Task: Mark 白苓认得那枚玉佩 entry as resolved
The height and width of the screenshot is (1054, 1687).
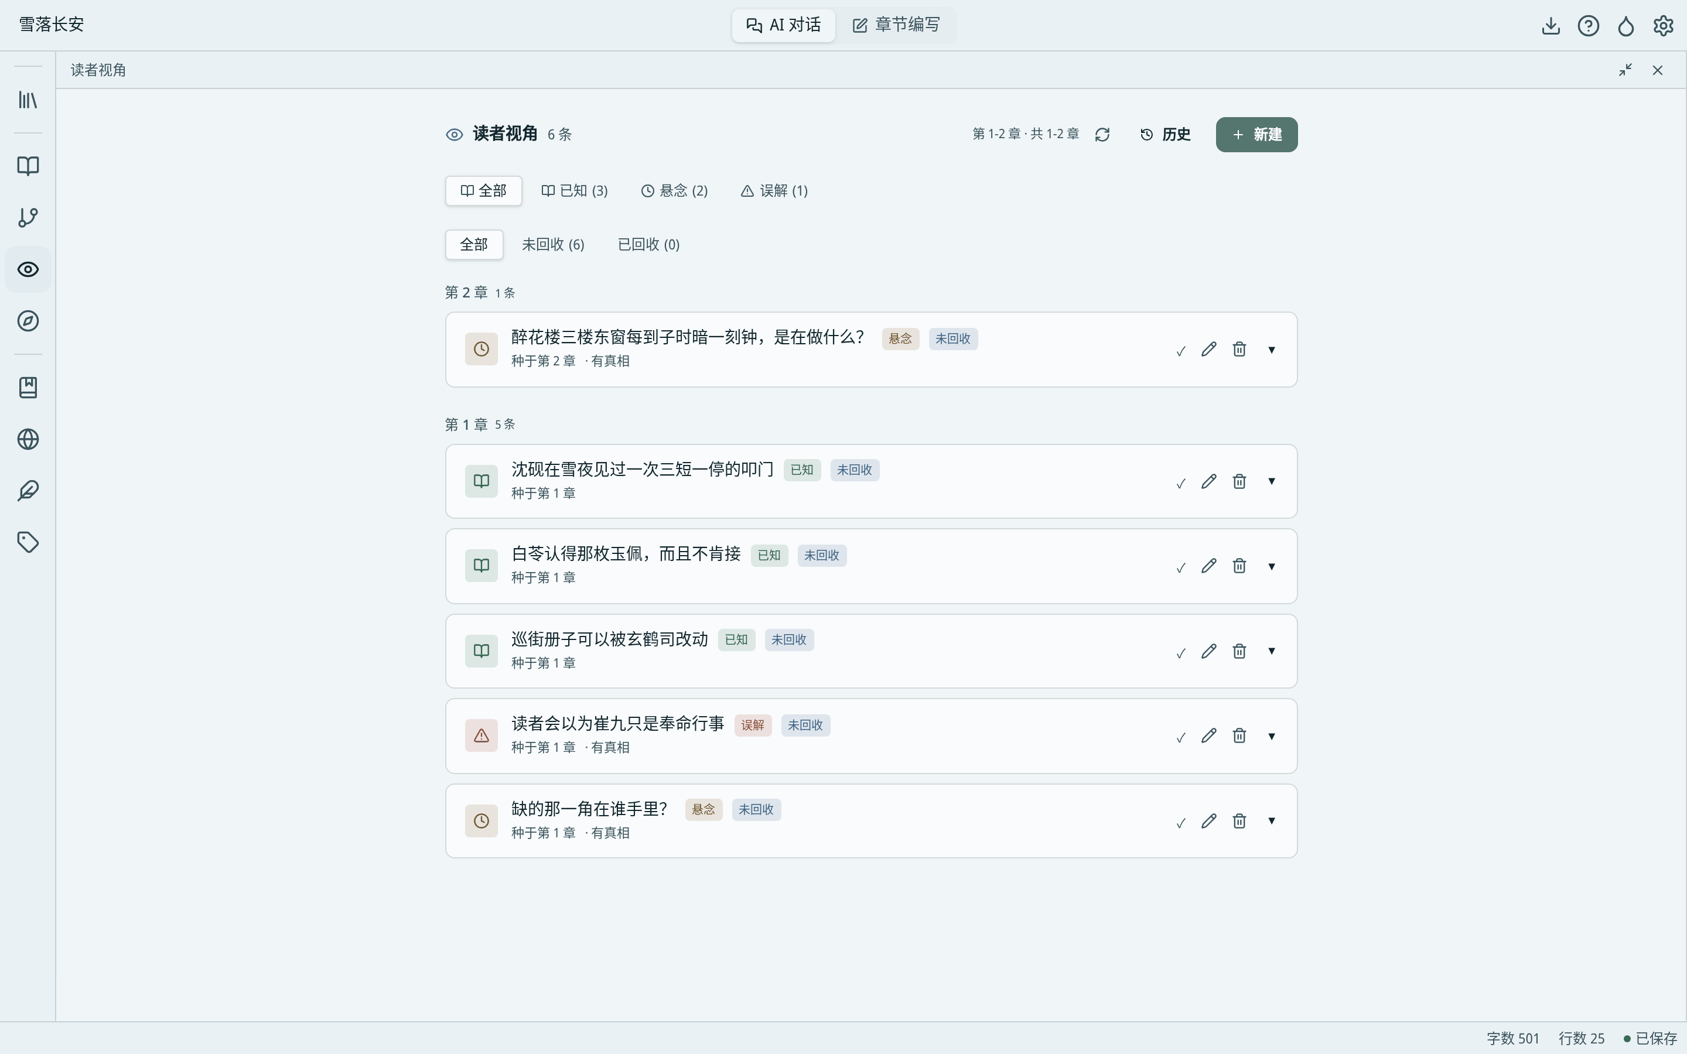Action: 1180,567
